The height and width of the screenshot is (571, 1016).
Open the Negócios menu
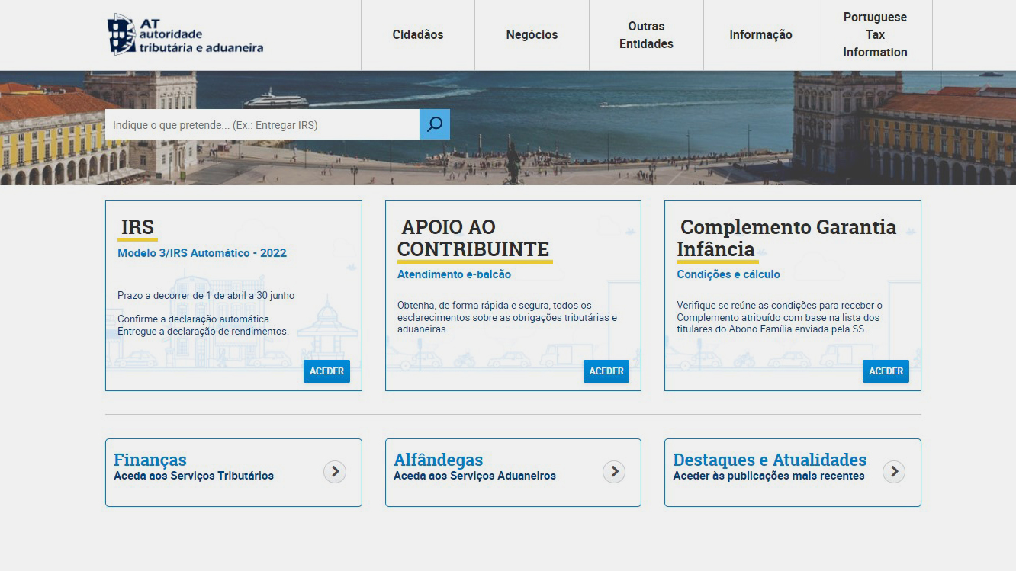coord(532,35)
